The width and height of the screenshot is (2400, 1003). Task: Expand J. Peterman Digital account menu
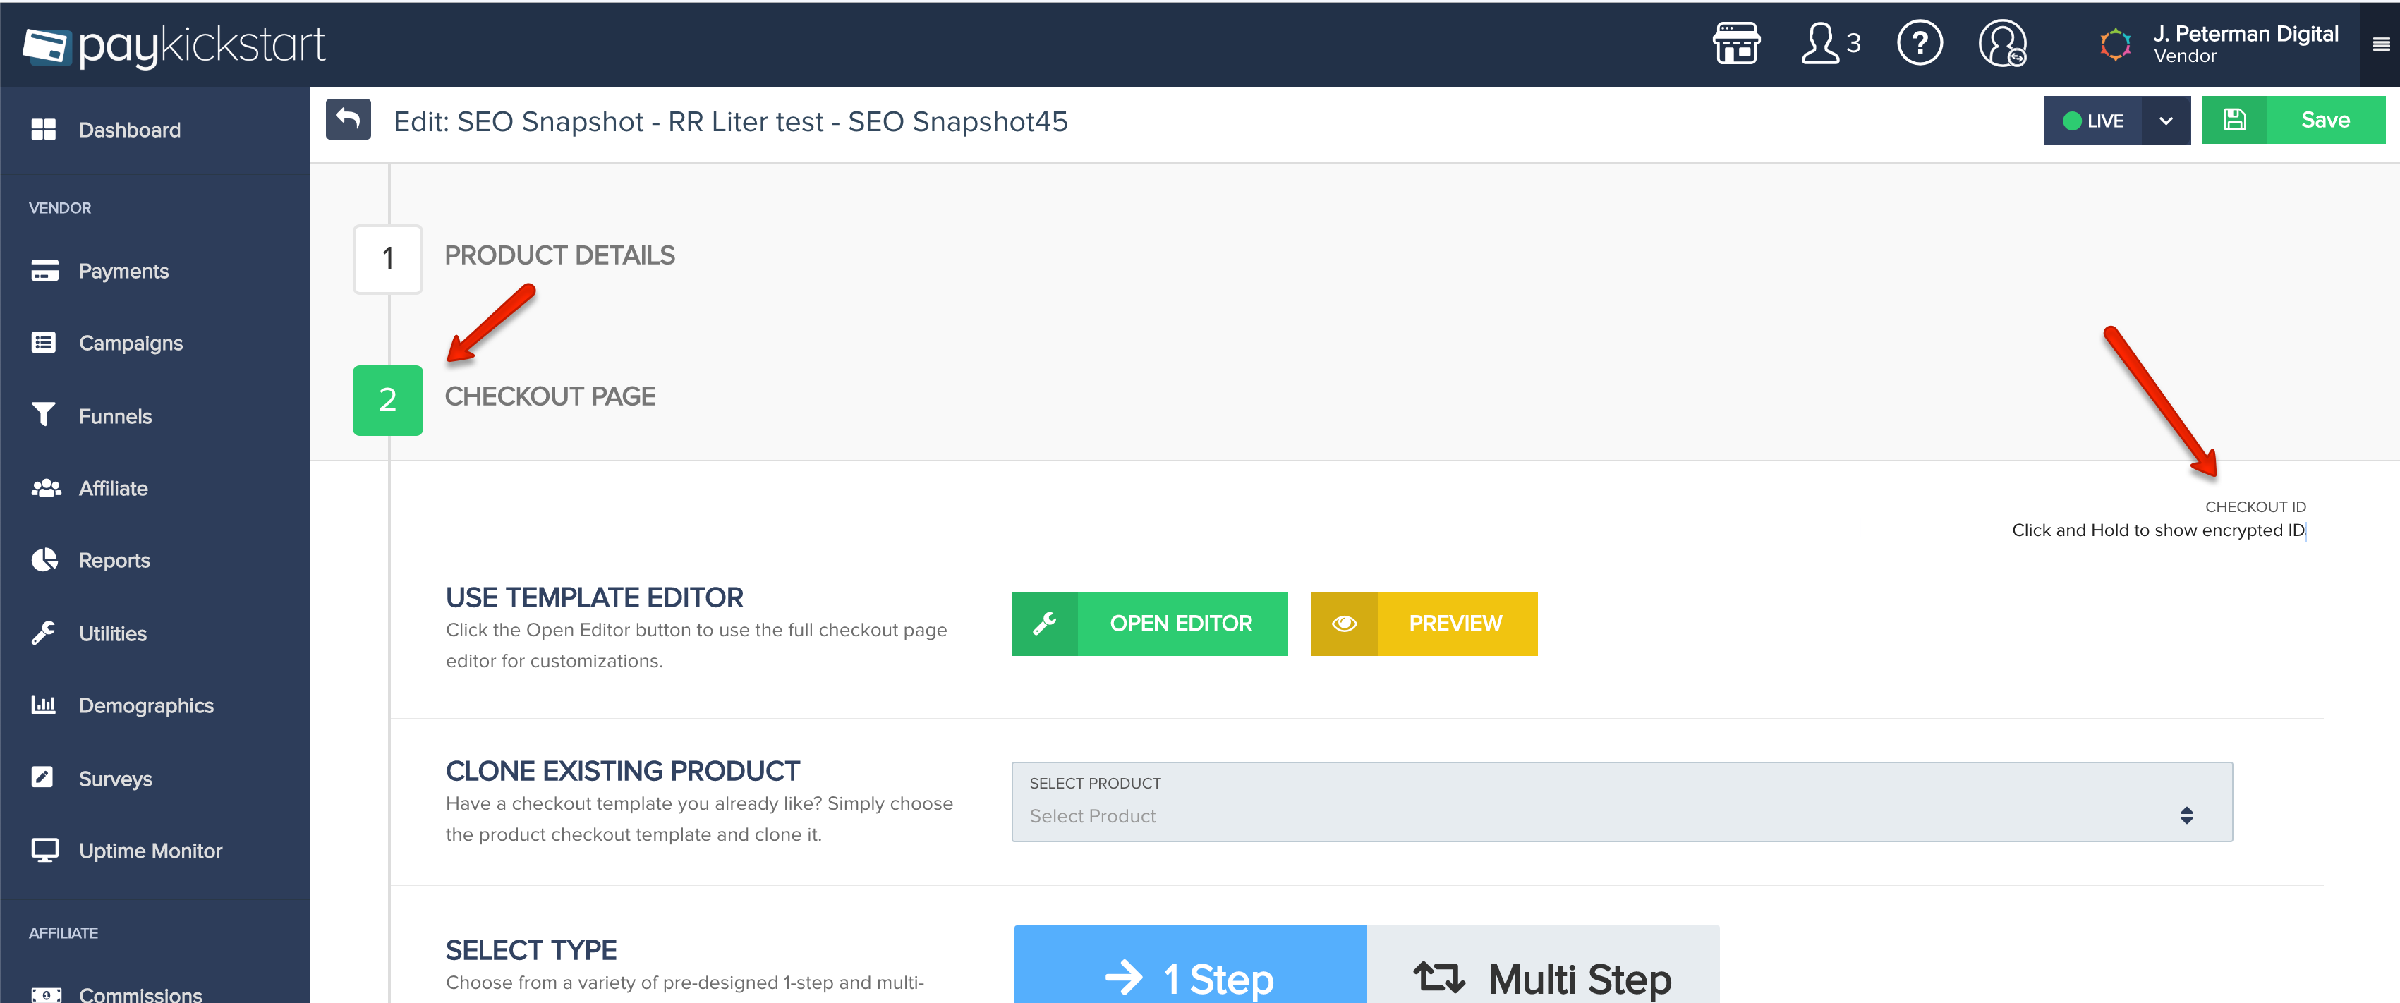2244,44
